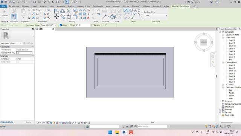Expand the Groups tree node
This screenshot has height=136, width=241.
(x=220, y=112)
